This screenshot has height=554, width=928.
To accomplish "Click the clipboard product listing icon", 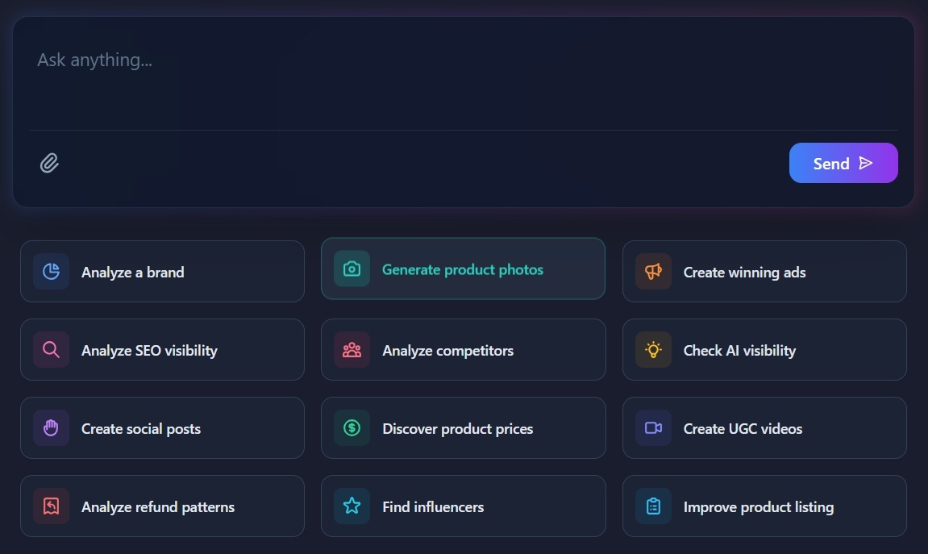I will tap(653, 506).
